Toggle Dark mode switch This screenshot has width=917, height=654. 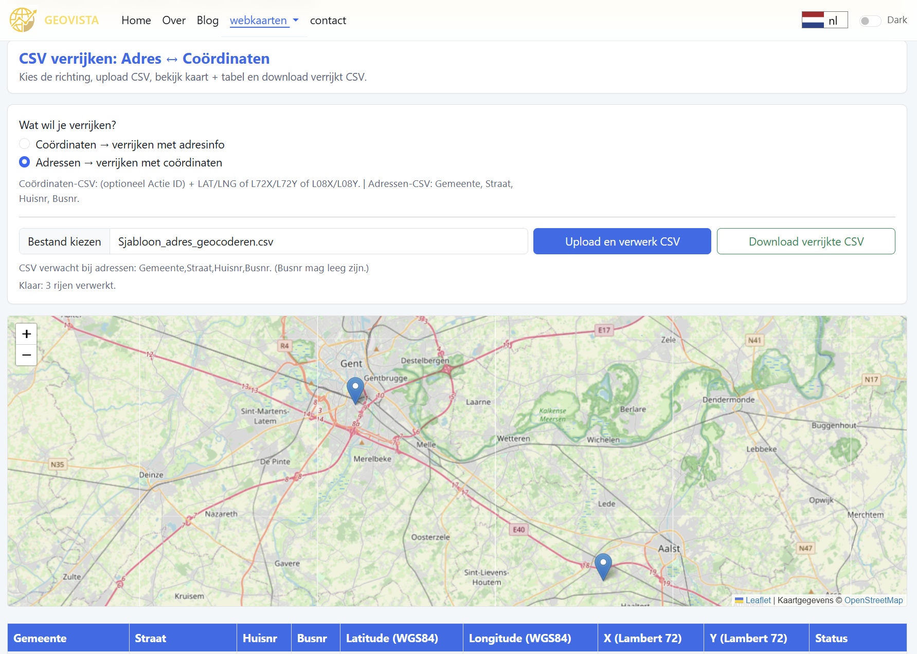[x=870, y=21]
